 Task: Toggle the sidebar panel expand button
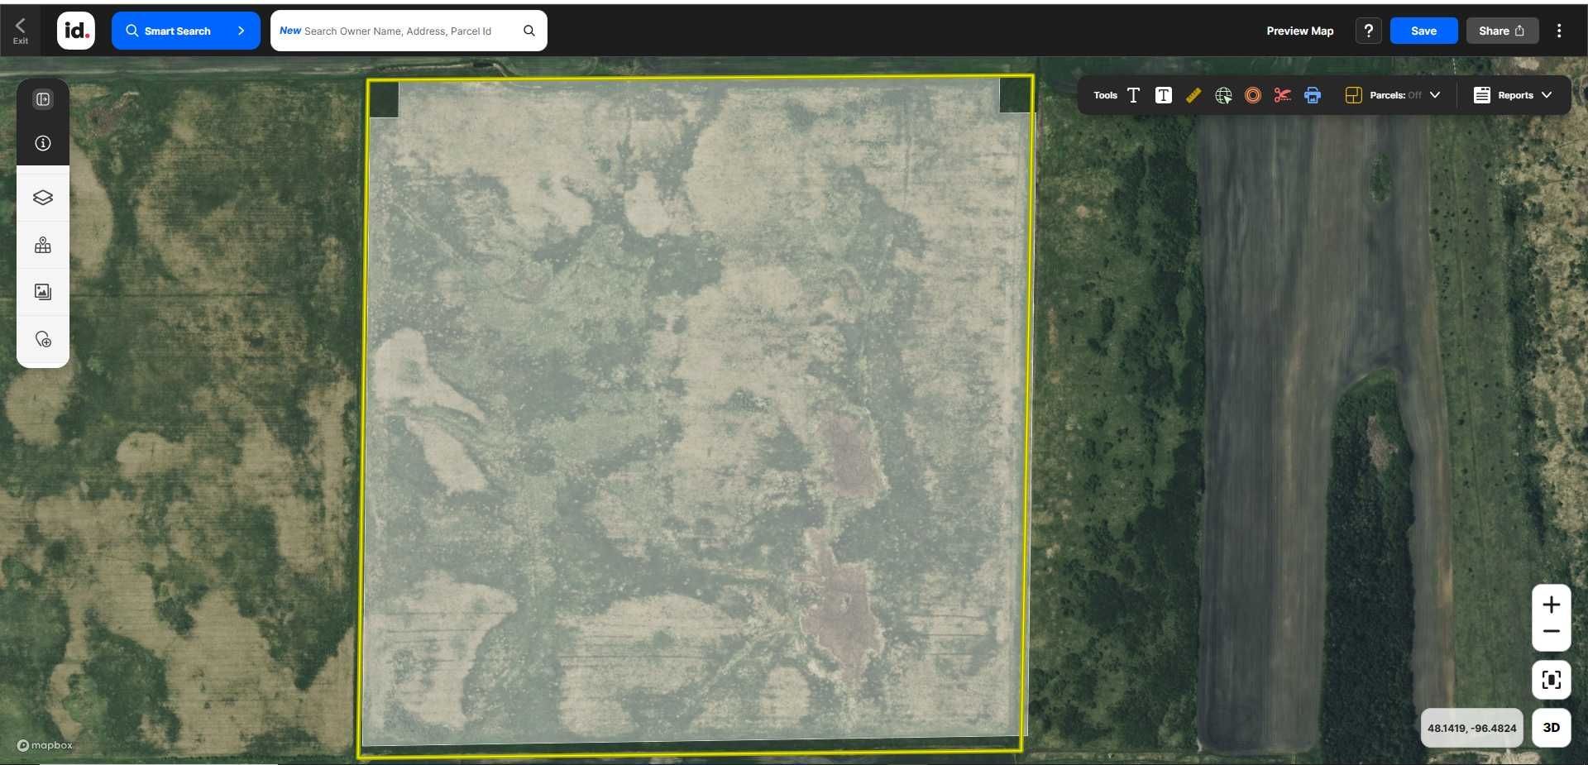(x=43, y=99)
